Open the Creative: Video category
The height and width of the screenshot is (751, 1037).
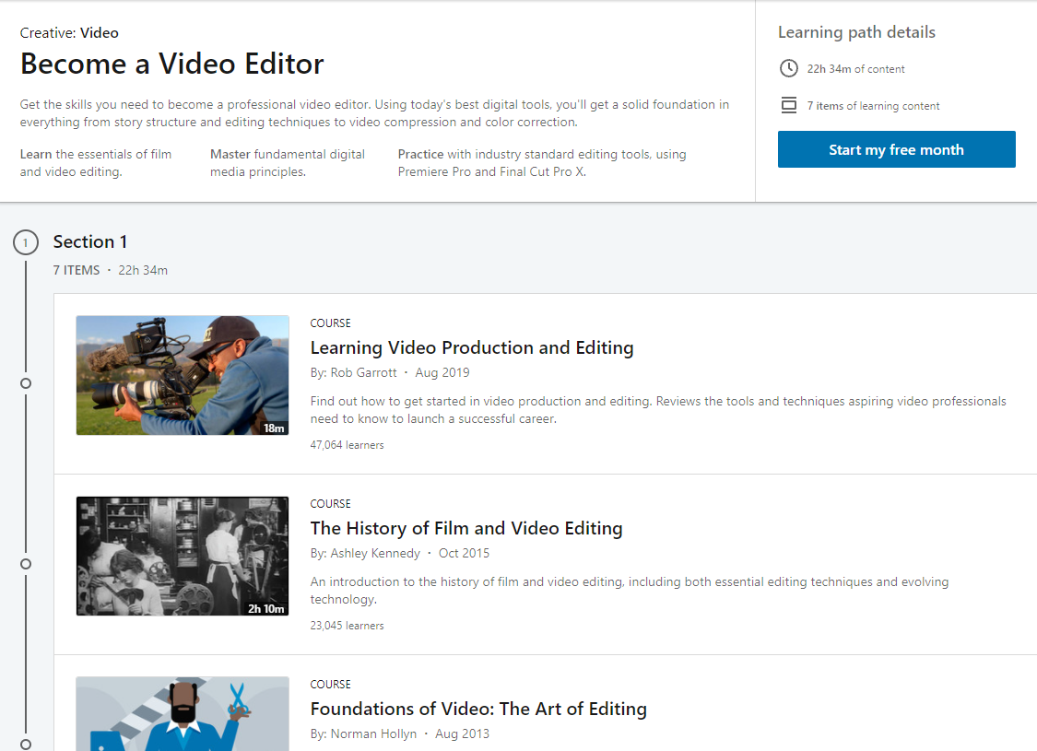69,32
